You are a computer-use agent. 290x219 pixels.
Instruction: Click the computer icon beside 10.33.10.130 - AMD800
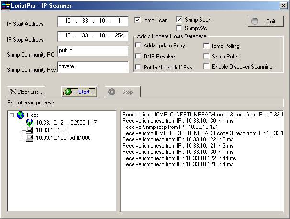(29, 138)
